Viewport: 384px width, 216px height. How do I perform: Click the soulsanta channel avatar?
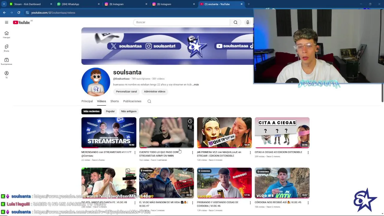(96, 82)
